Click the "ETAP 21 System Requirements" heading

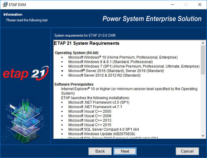click(87, 43)
